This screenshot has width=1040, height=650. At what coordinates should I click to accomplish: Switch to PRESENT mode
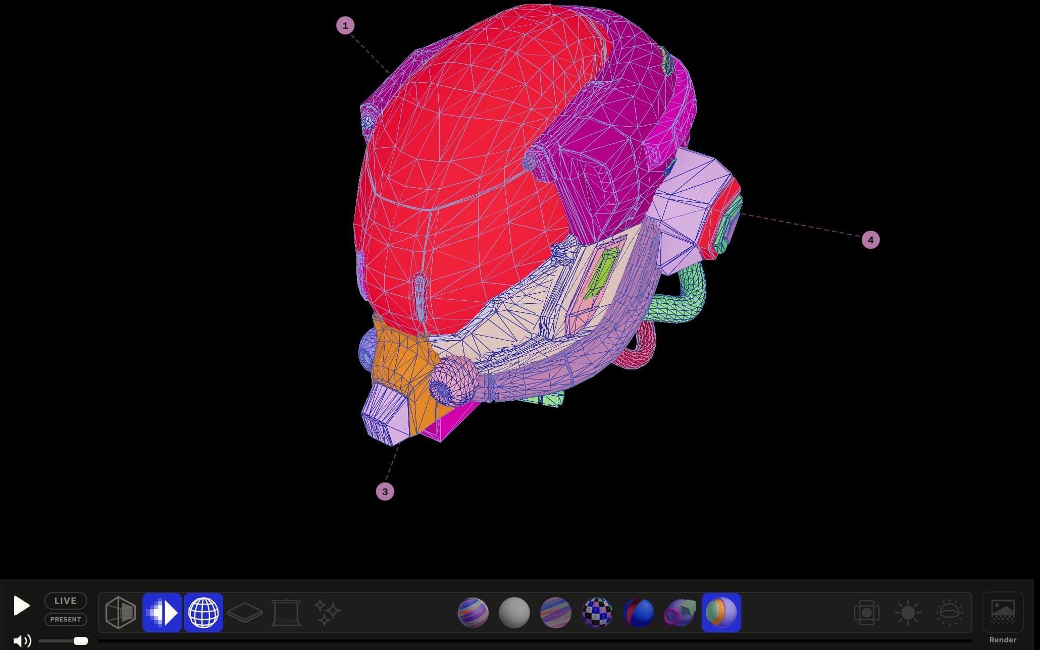click(x=66, y=619)
